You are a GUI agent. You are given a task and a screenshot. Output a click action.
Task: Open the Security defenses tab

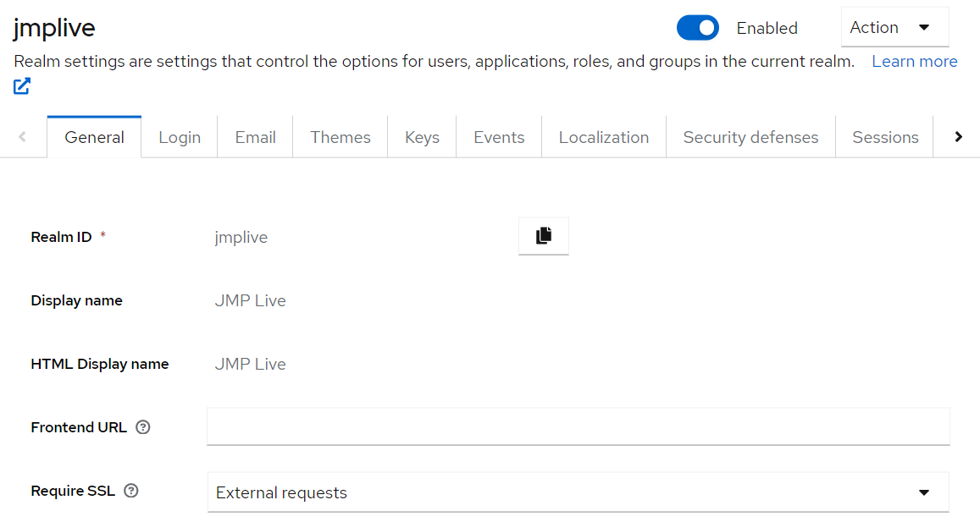pos(750,136)
